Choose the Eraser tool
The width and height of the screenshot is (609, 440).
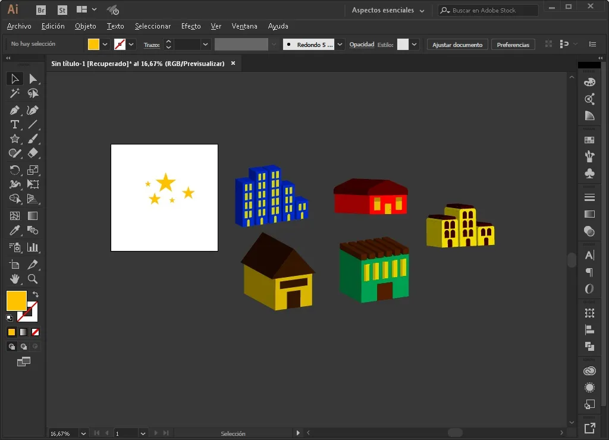[x=33, y=153]
